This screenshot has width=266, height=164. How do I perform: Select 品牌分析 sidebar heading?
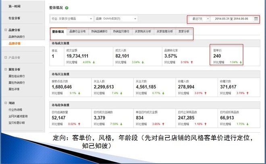point(15,30)
